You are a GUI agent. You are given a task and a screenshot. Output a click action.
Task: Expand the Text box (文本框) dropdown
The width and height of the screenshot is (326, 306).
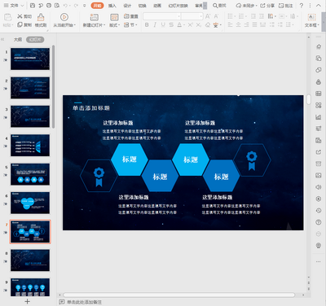point(319,25)
